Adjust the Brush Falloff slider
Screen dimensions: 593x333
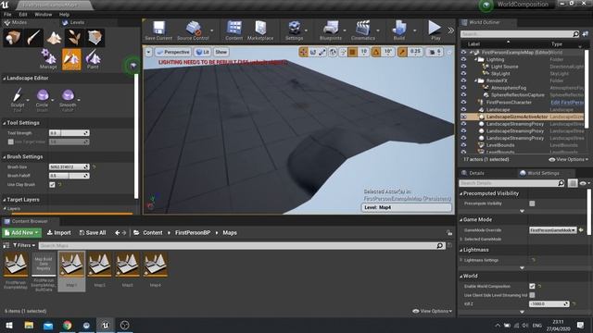click(x=69, y=176)
